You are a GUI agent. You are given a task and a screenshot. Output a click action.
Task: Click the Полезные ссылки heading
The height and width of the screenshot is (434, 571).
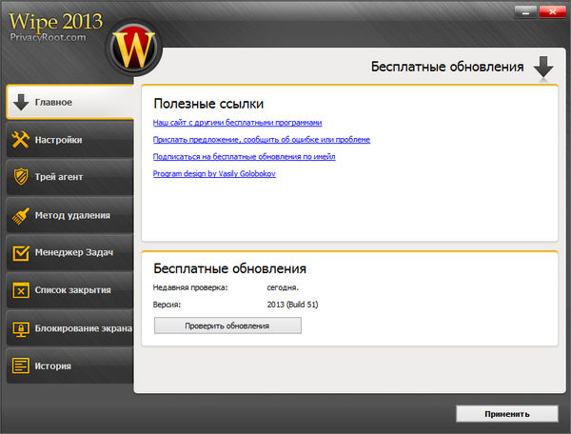tap(208, 104)
